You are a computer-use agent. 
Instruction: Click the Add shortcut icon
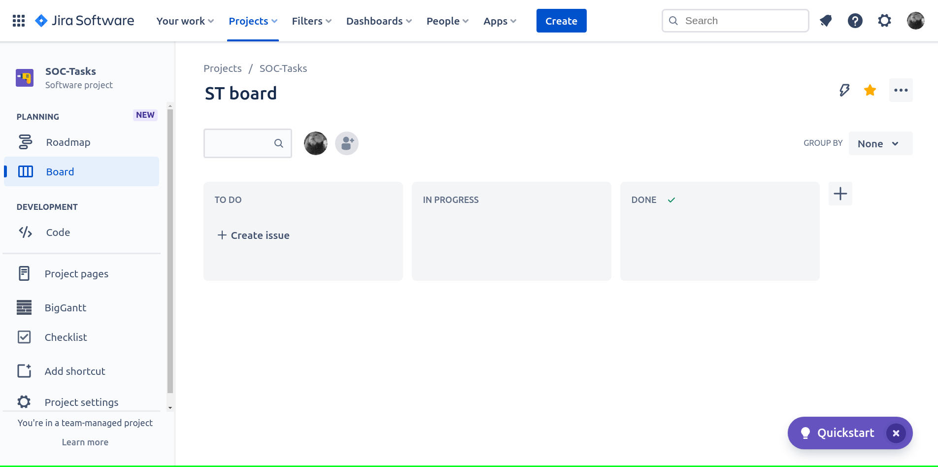point(24,371)
